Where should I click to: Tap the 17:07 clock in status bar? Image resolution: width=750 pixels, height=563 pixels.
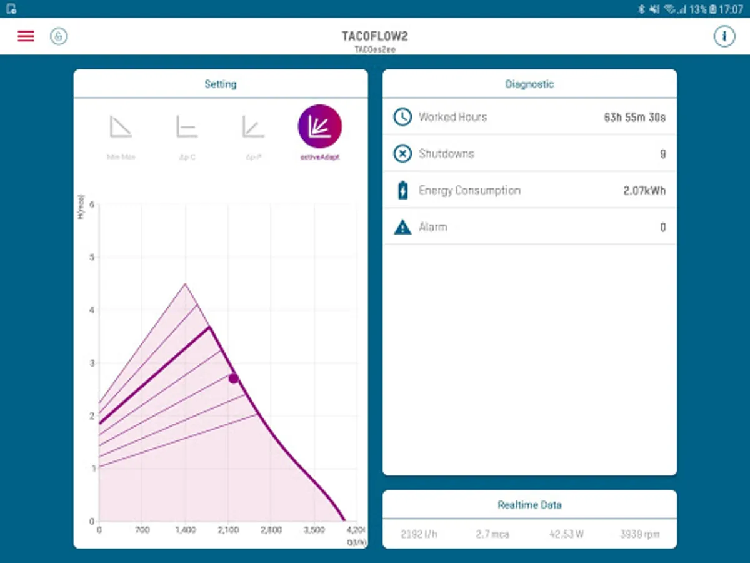coord(731,9)
